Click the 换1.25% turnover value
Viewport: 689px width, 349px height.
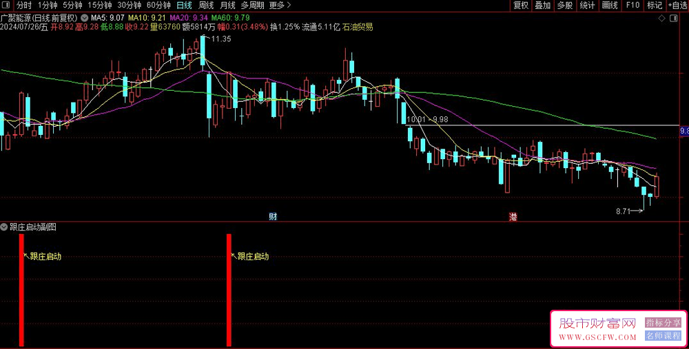point(285,28)
